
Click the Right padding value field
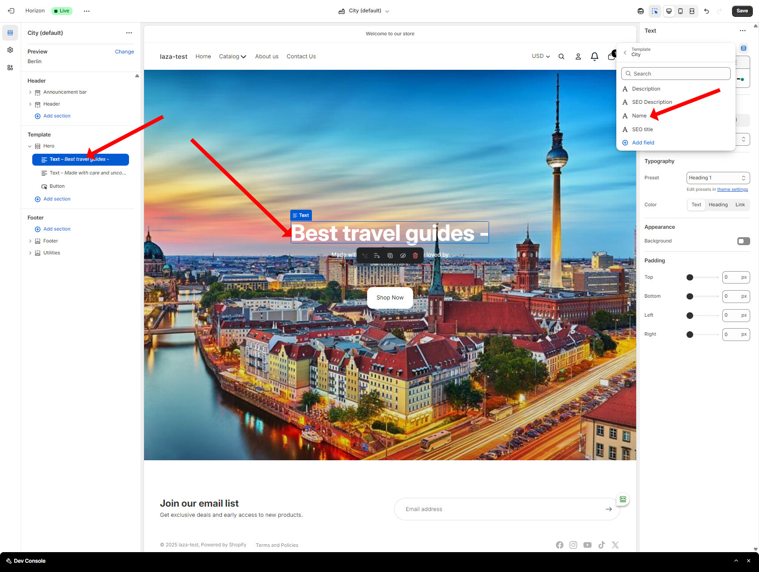click(736, 334)
